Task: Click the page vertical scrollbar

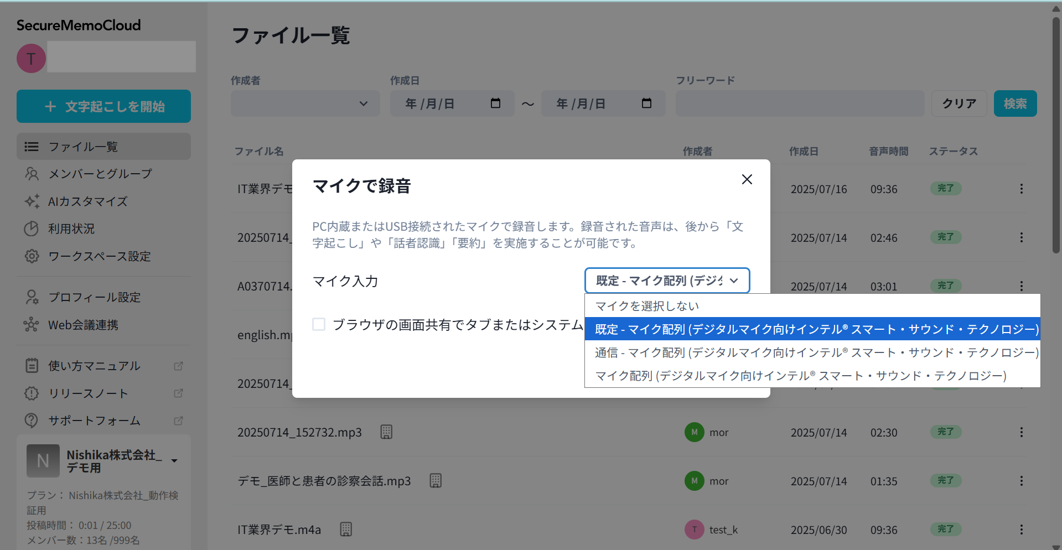Action: [1056, 133]
